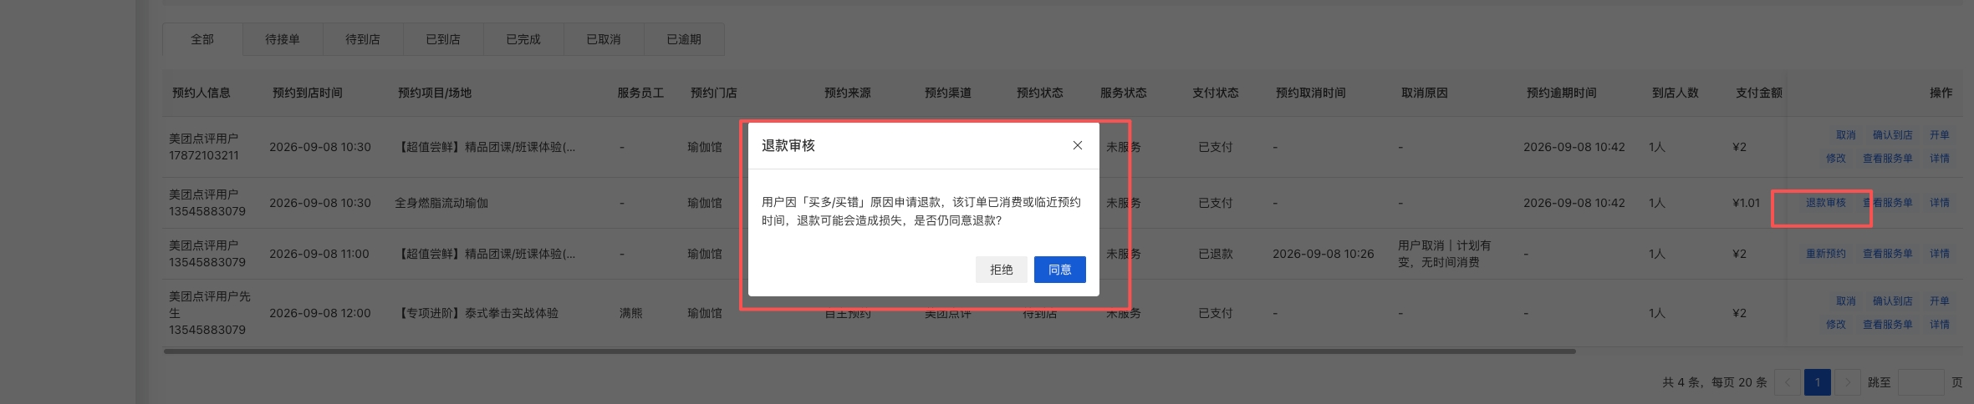
Task: Click the 已退款 payment status cell
Action: tap(1216, 254)
